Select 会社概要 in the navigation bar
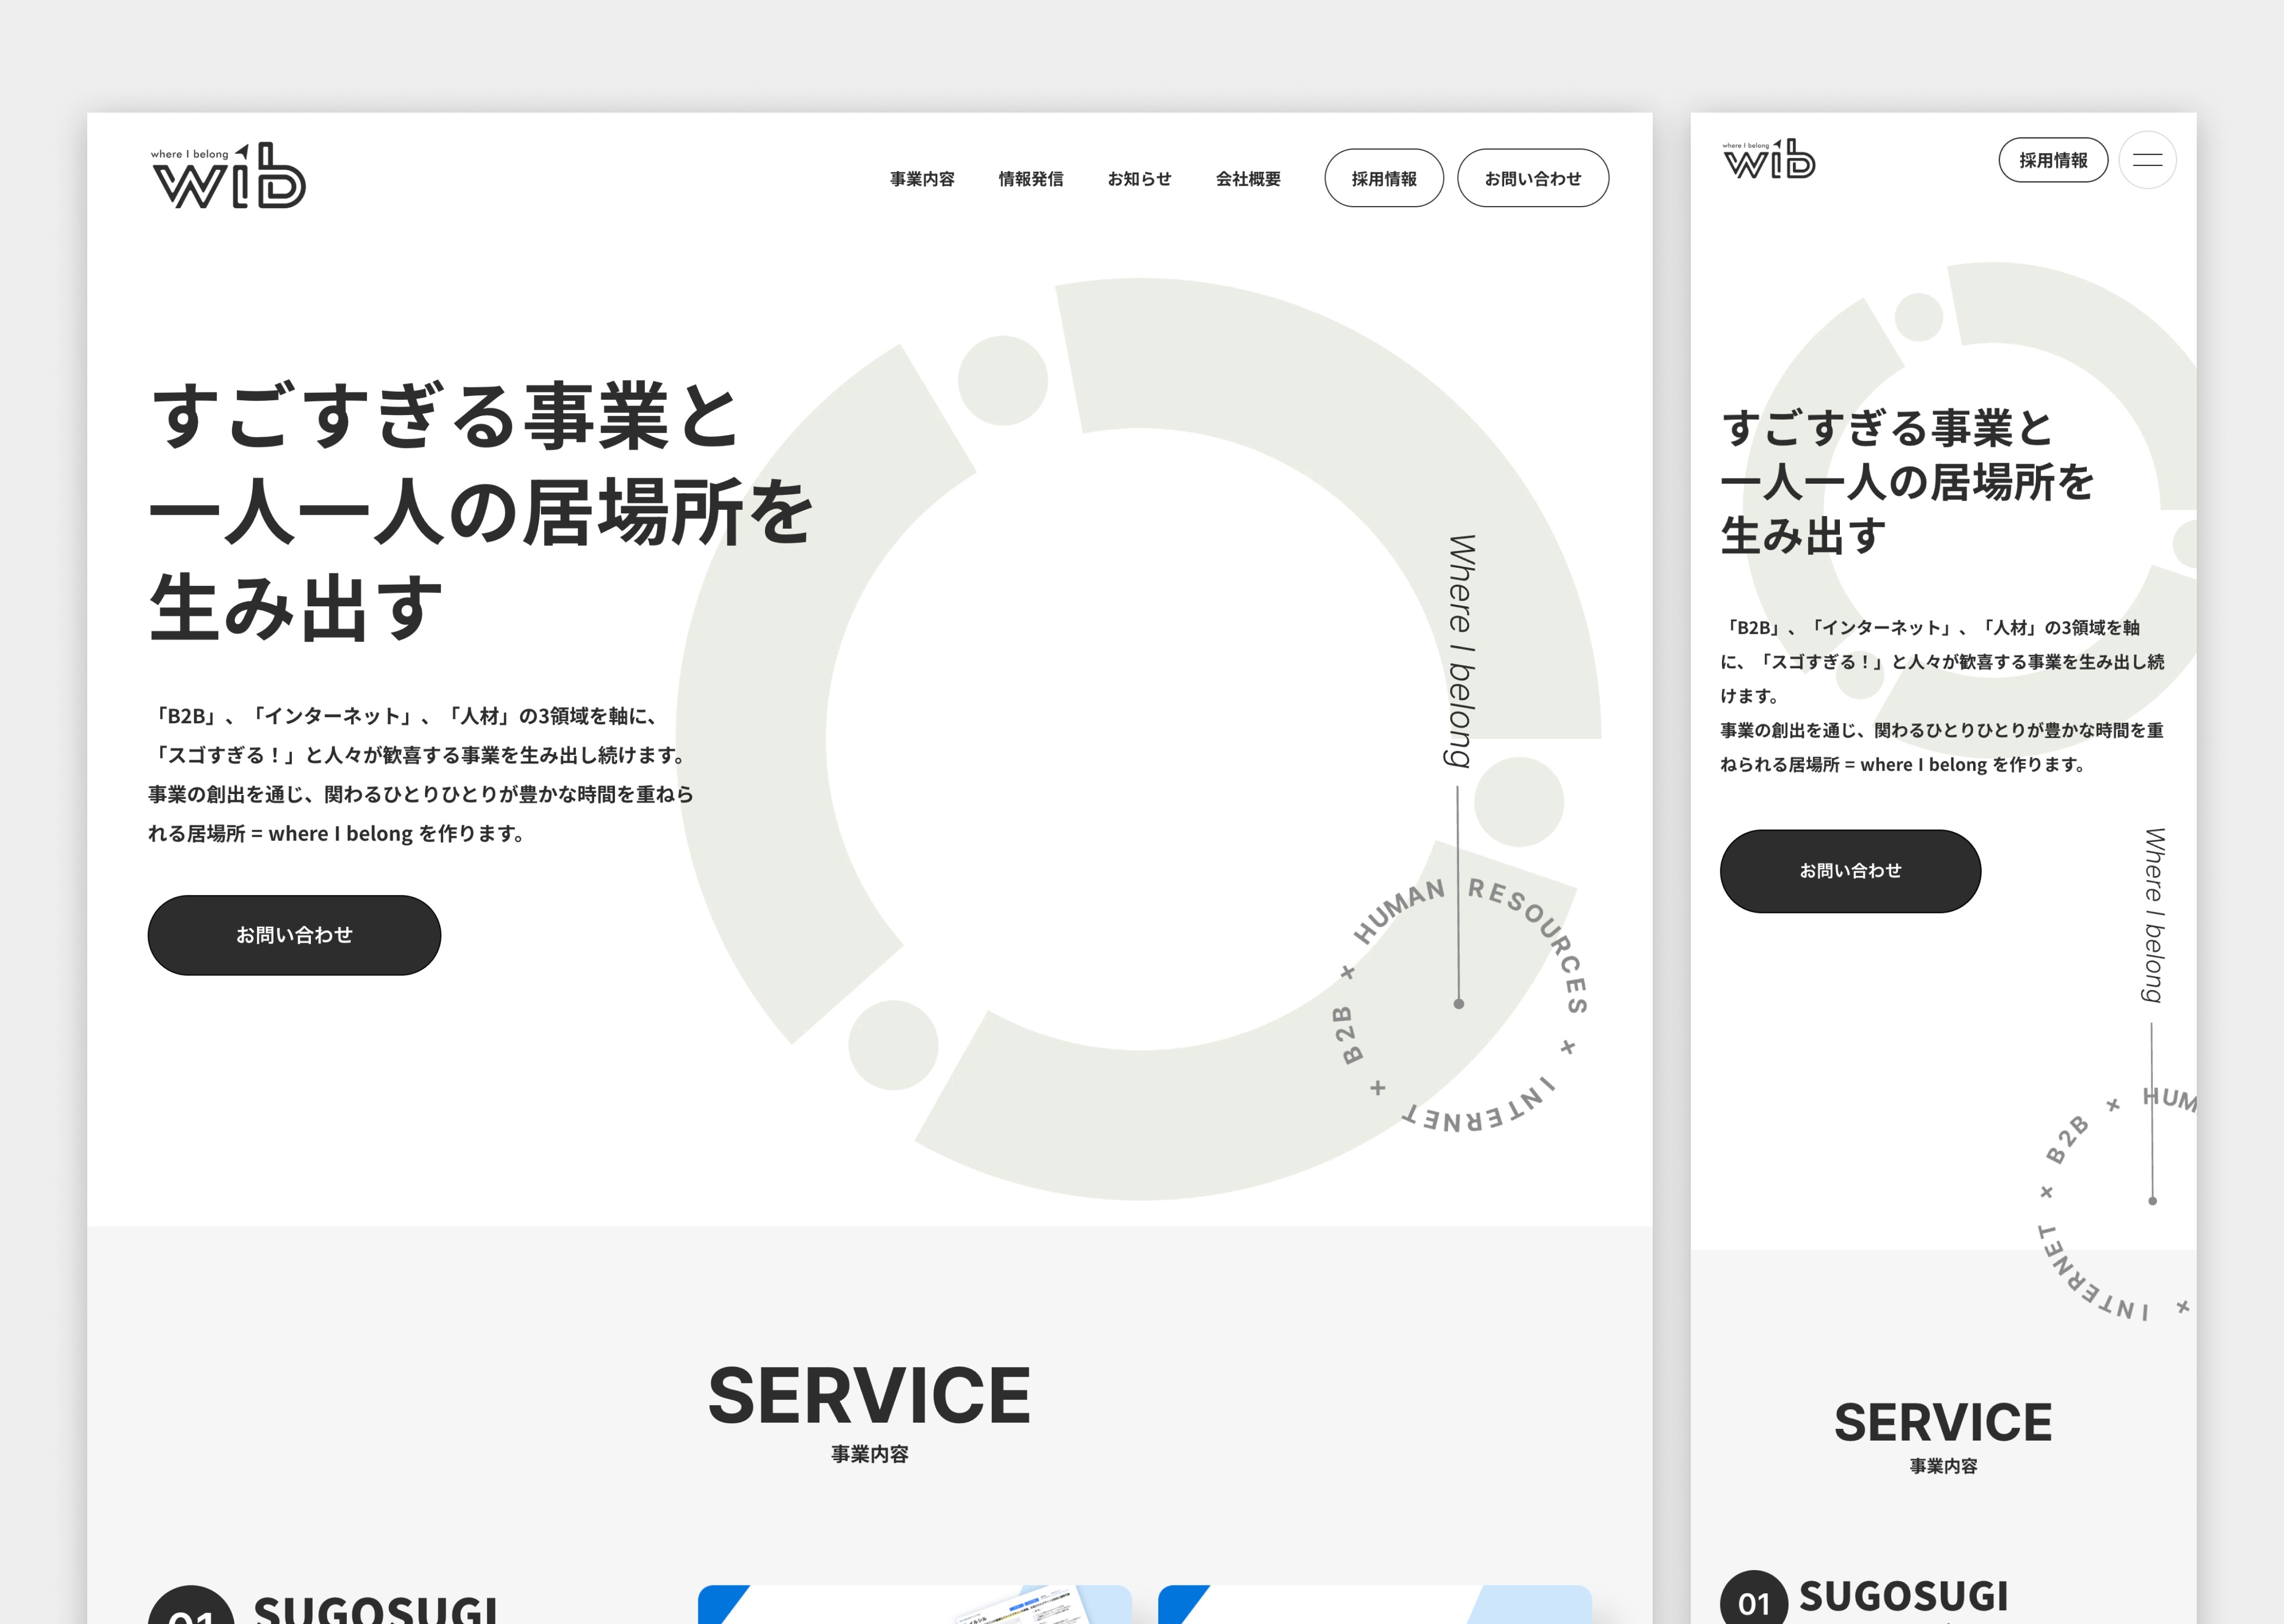 tap(1248, 179)
